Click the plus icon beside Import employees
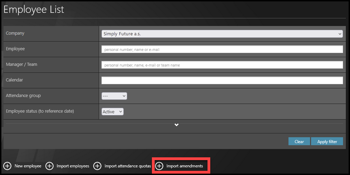The height and width of the screenshot is (175, 350). pos(49,166)
